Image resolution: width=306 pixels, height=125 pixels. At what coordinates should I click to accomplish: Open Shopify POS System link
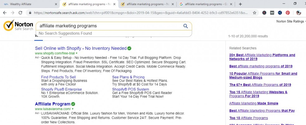[x=131, y=89]
